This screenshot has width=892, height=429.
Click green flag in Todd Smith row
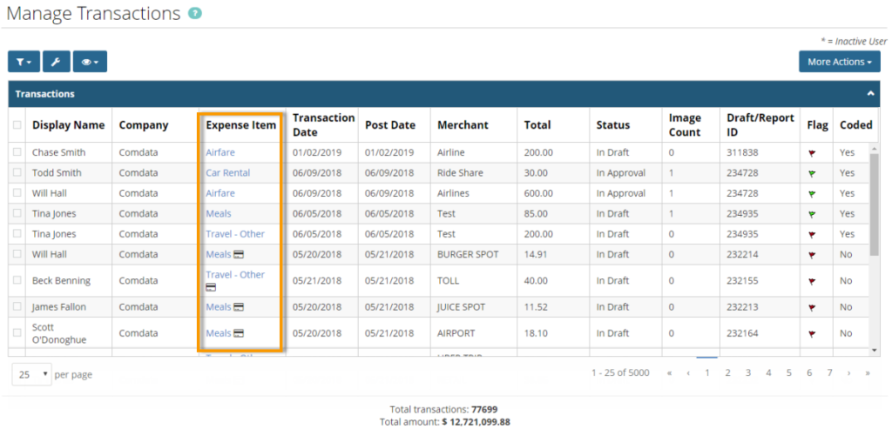[x=812, y=173]
